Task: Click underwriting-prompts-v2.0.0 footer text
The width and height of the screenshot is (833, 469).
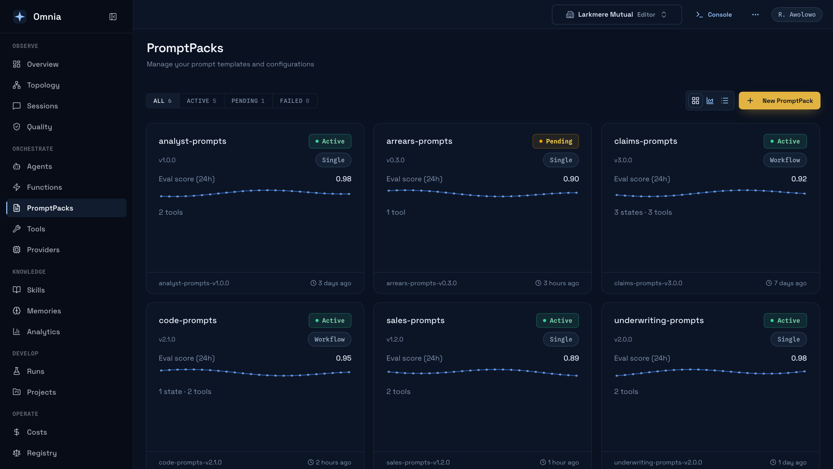Action: [658, 462]
